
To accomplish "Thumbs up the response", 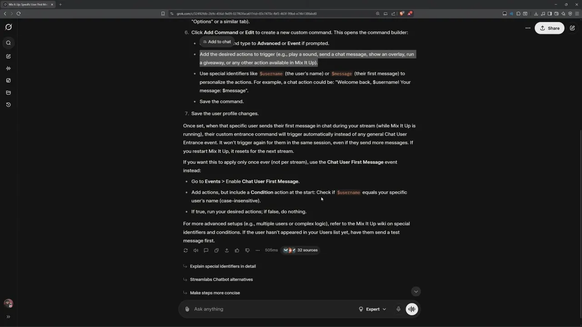I will [x=237, y=250].
